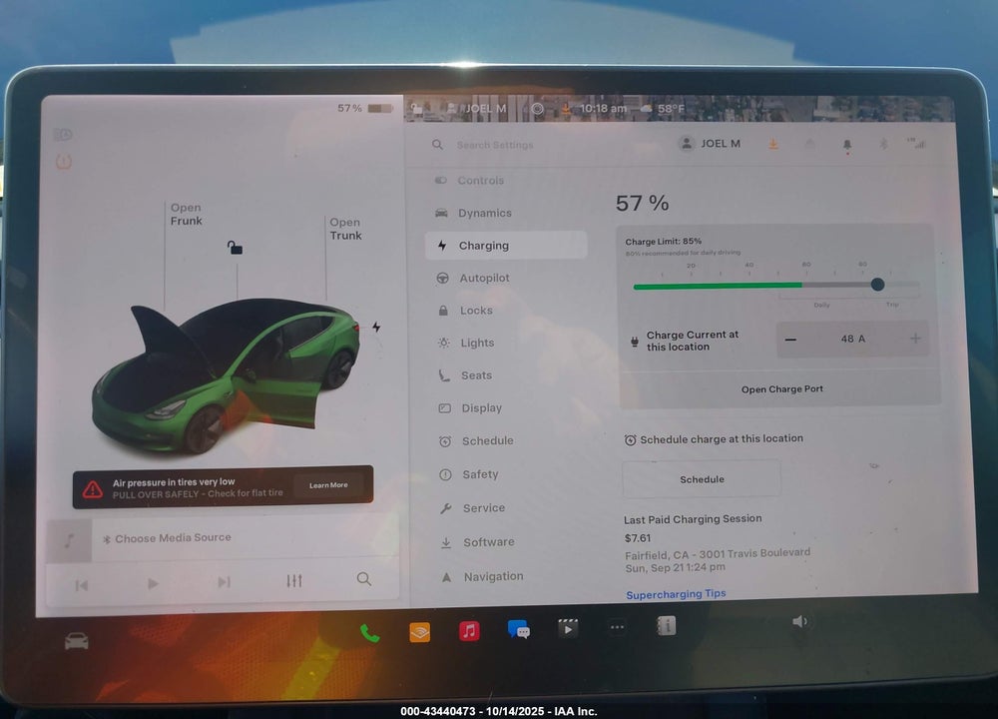Tap Open Trunk label
This screenshot has width=998, height=719.
tap(345, 229)
